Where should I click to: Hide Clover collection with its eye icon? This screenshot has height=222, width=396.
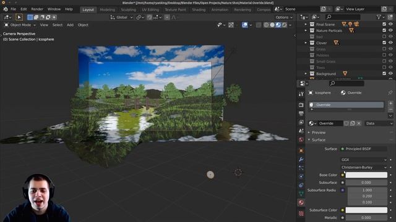[390, 43]
